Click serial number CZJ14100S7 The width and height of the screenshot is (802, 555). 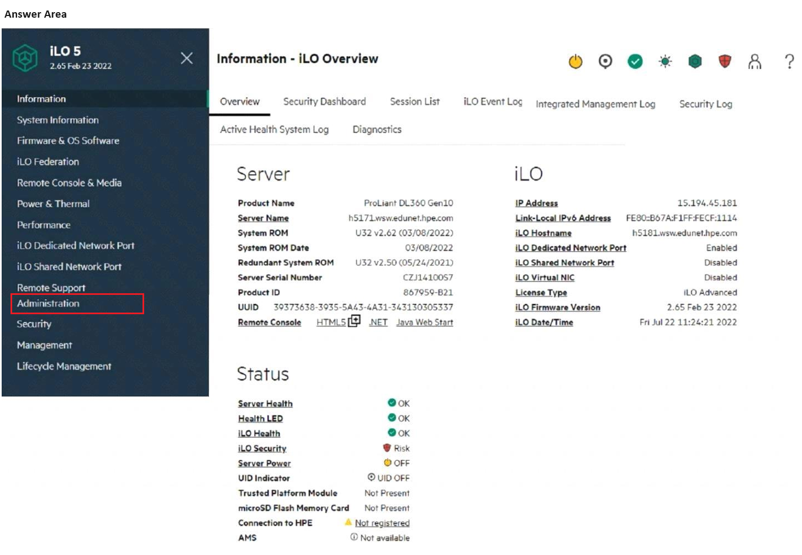pyautogui.click(x=428, y=278)
